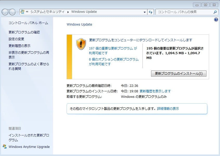
Task: Click the control panel icon in address bar
Action: (x=23, y=12)
